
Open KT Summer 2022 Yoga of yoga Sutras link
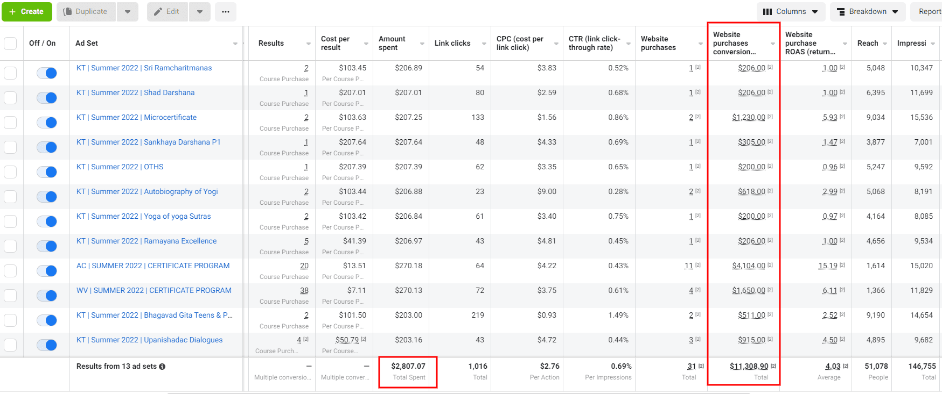[x=143, y=216]
